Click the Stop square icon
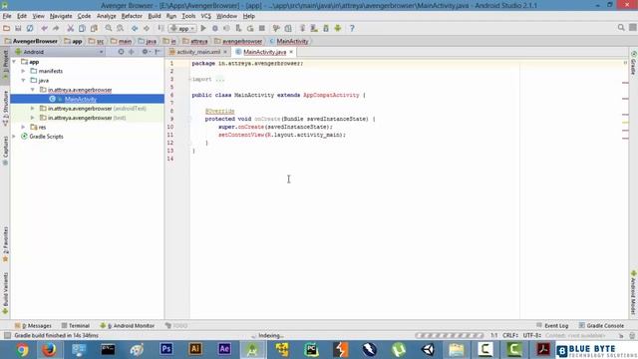The image size is (638, 359). tap(262, 28)
